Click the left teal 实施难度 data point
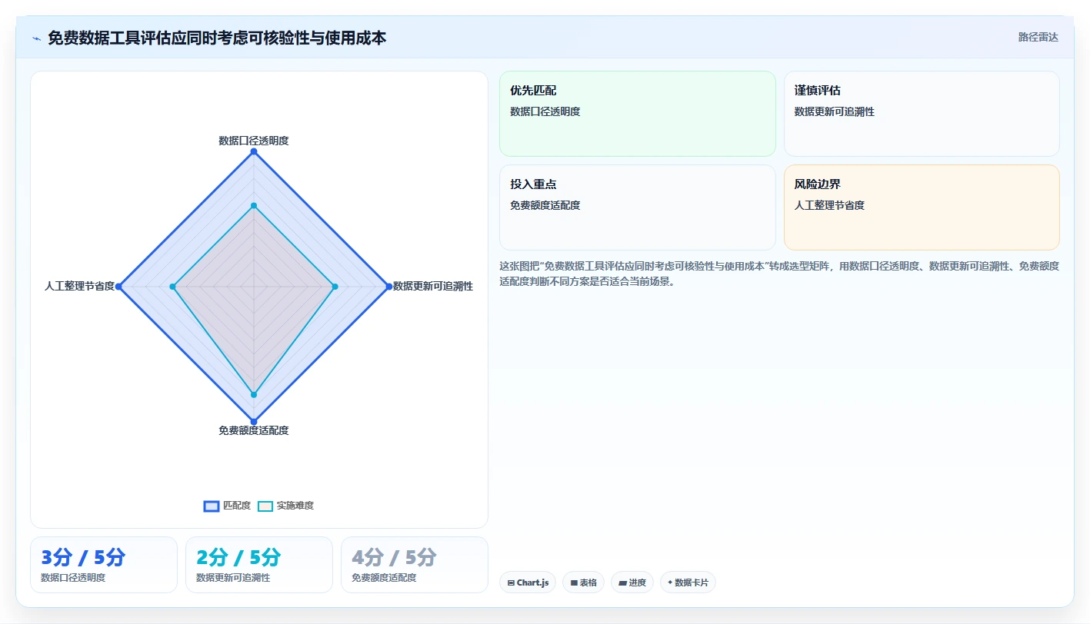 [172, 287]
